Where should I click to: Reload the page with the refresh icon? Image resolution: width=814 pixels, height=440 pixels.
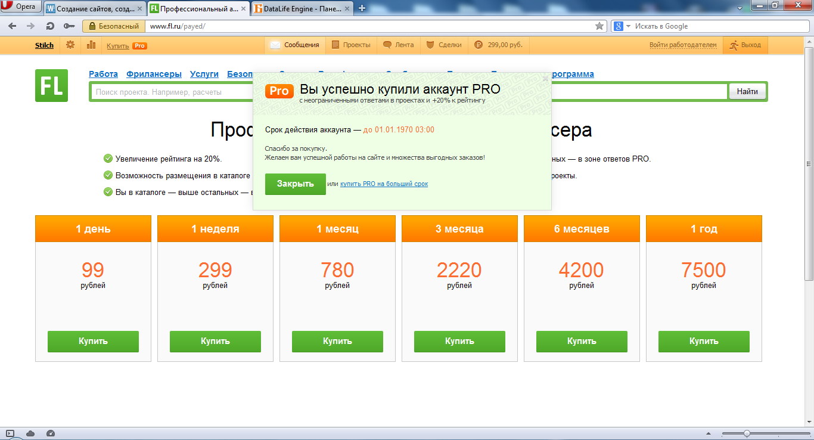click(50, 26)
